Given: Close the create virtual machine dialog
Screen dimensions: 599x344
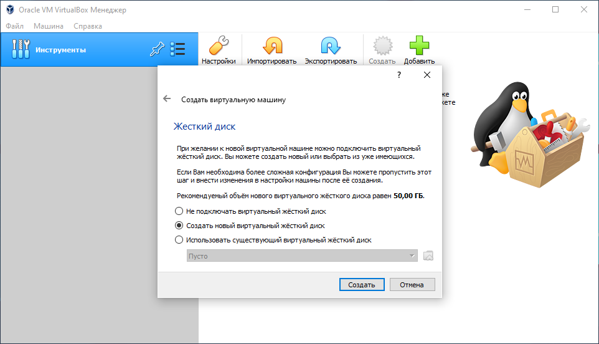Looking at the screenshot, I should pos(427,75).
